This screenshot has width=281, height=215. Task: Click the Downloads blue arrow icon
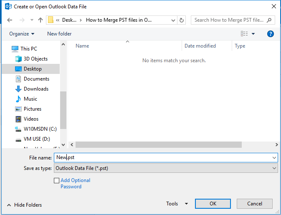coord(18,89)
